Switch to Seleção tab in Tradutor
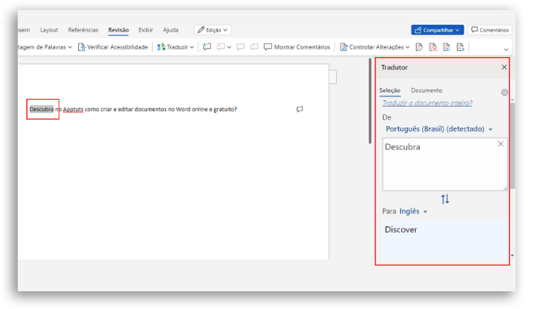Viewport: 541px width, 309px height. (390, 90)
